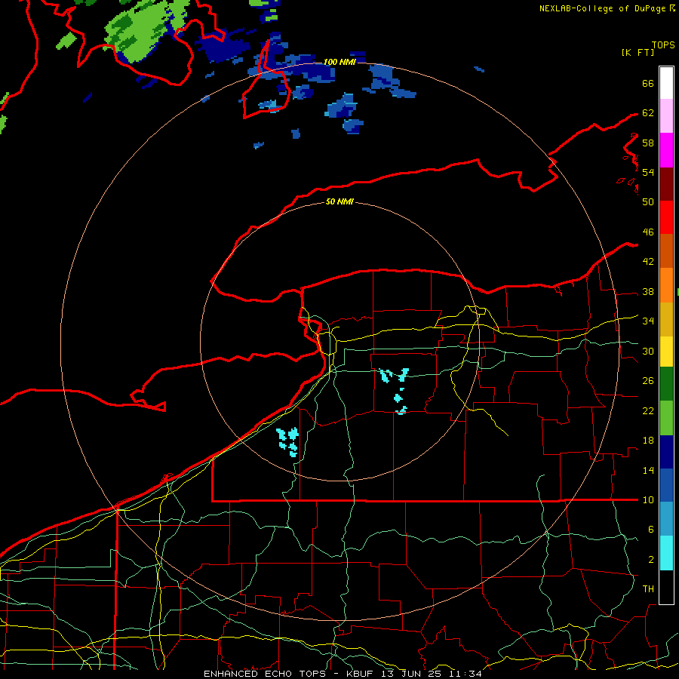
Task: Click the light pink legend swatch
Action: click(666, 116)
